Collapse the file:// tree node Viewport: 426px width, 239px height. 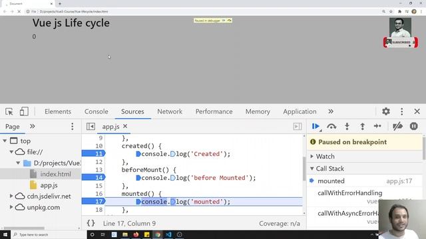click(x=11, y=152)
